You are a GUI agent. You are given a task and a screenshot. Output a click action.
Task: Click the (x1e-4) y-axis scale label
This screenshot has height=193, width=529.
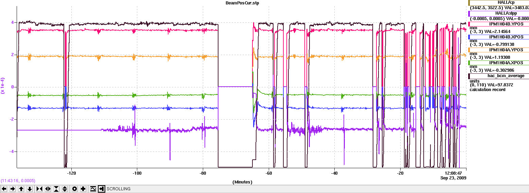3,86
